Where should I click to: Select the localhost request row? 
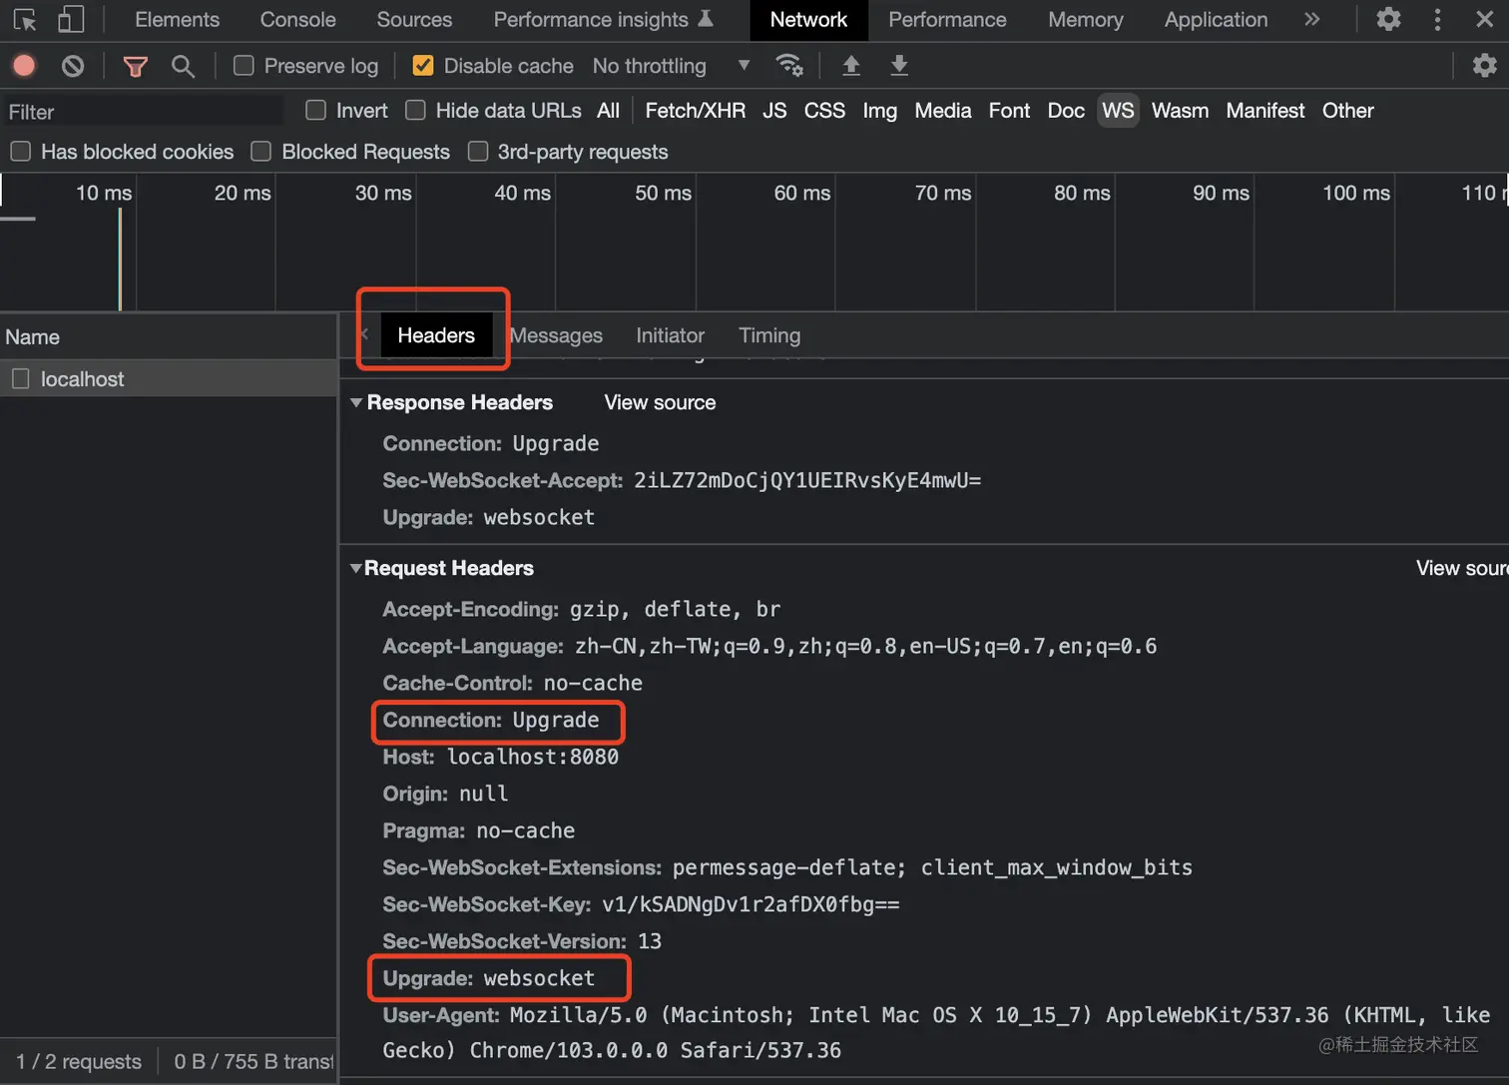[169, 378]
